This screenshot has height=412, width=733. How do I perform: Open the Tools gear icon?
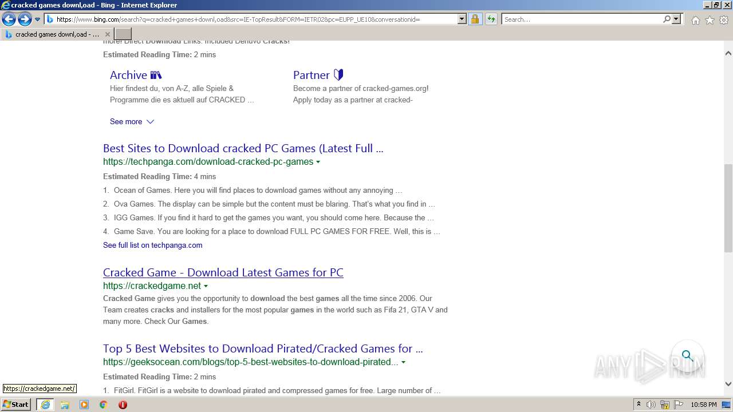click(724, 20)
